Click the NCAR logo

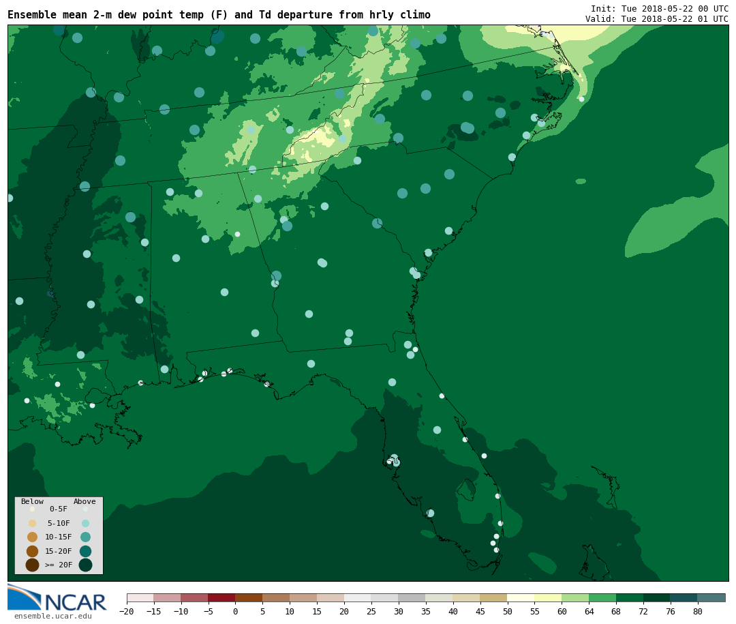[57, 598]
